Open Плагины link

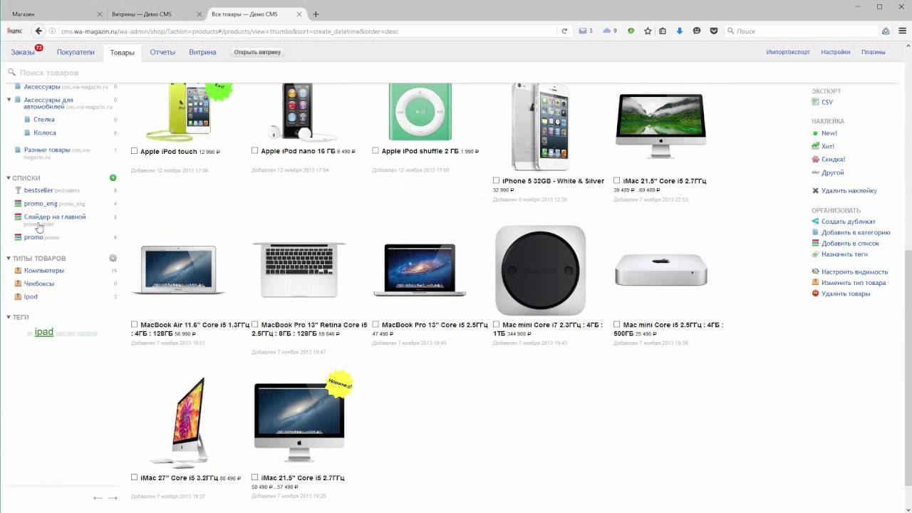coord(873,52)
